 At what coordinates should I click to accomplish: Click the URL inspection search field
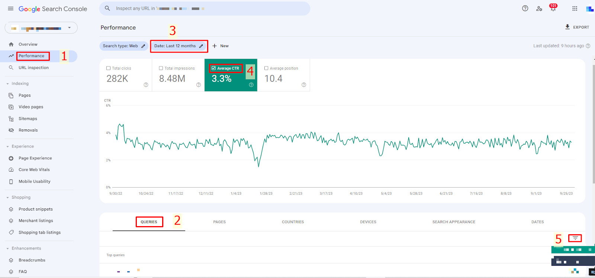click(x=205, y=9)
